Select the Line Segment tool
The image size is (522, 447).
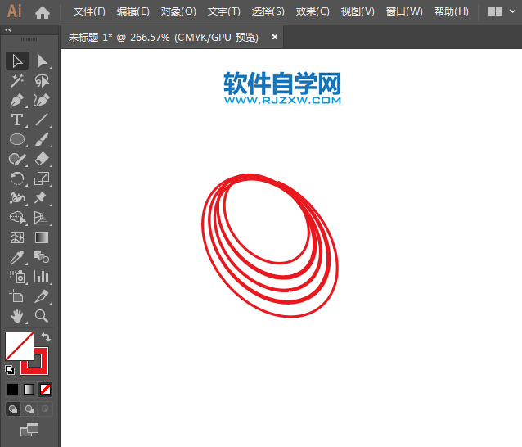pyautogui.click(x=42, y=120)
